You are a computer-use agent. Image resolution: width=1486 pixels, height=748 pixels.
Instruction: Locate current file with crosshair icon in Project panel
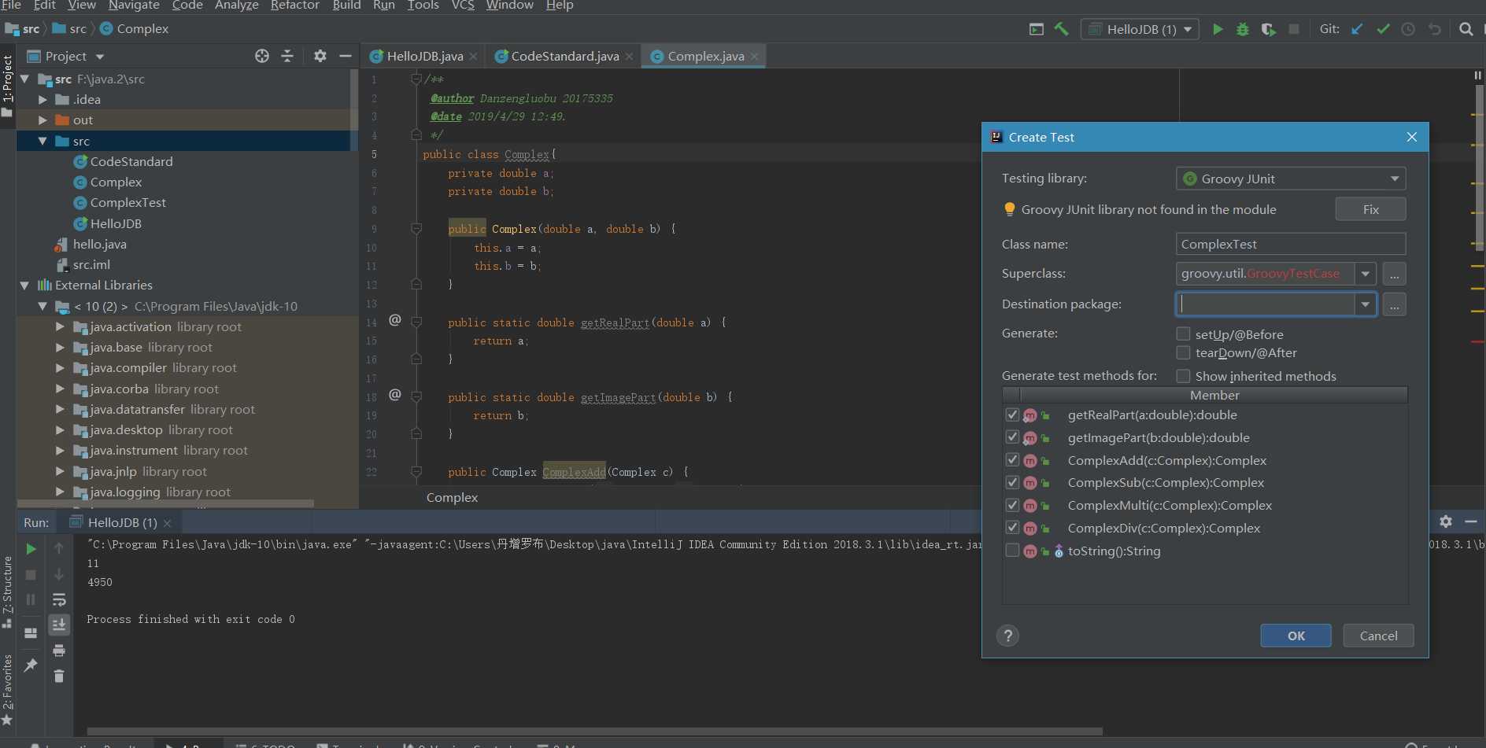262,56
